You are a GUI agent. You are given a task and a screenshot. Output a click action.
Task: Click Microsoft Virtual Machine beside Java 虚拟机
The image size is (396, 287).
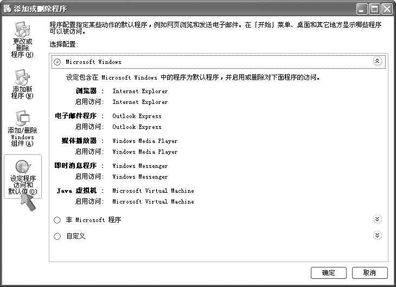(x=154, y=191)
